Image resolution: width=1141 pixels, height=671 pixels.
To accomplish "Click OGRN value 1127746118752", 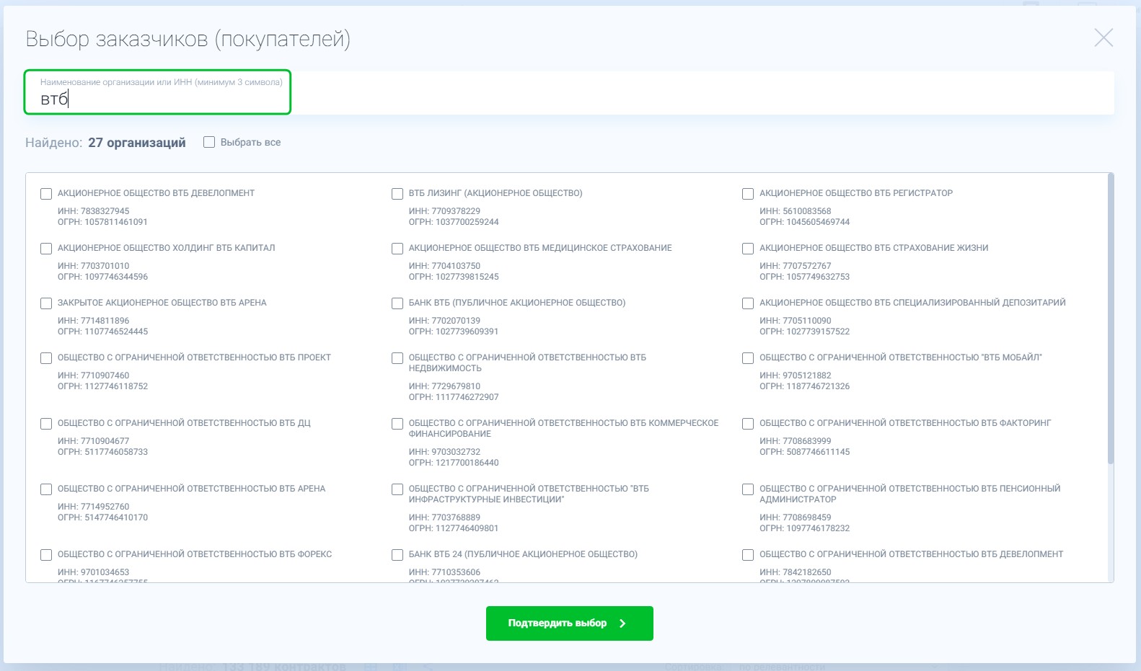I will click(x=116, y=386).
